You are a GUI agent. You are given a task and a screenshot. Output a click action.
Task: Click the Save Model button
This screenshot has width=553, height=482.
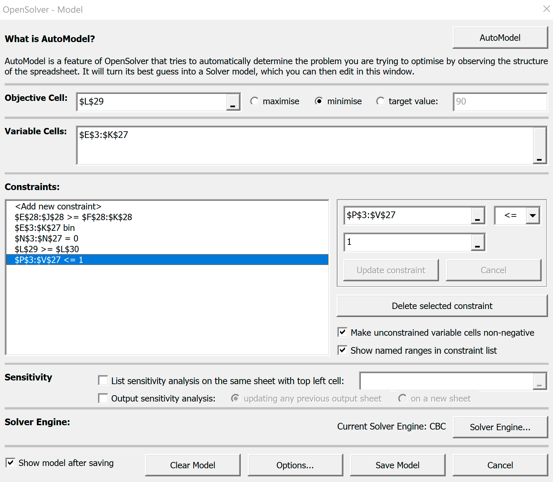tap(398, 465)
